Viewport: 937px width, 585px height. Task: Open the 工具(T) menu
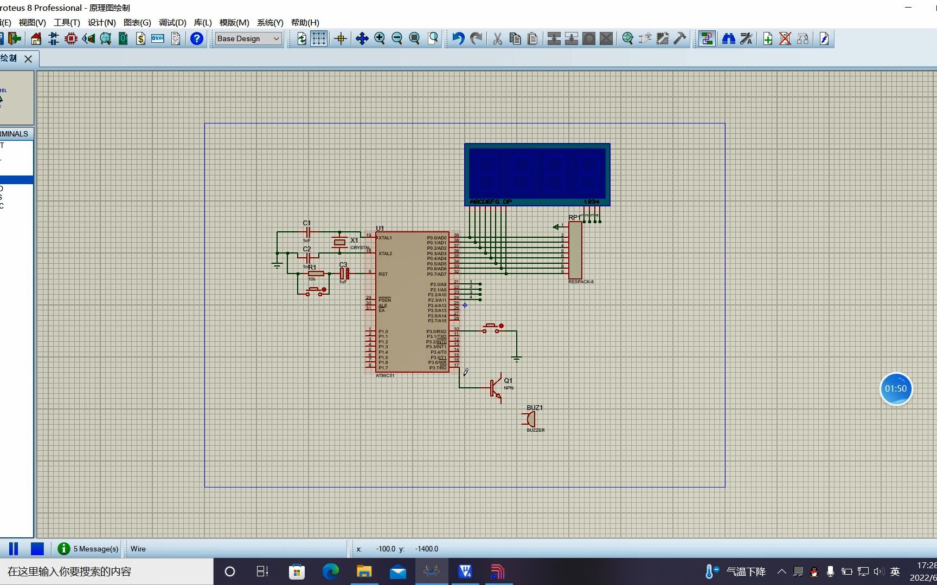(x=67, y=22)
